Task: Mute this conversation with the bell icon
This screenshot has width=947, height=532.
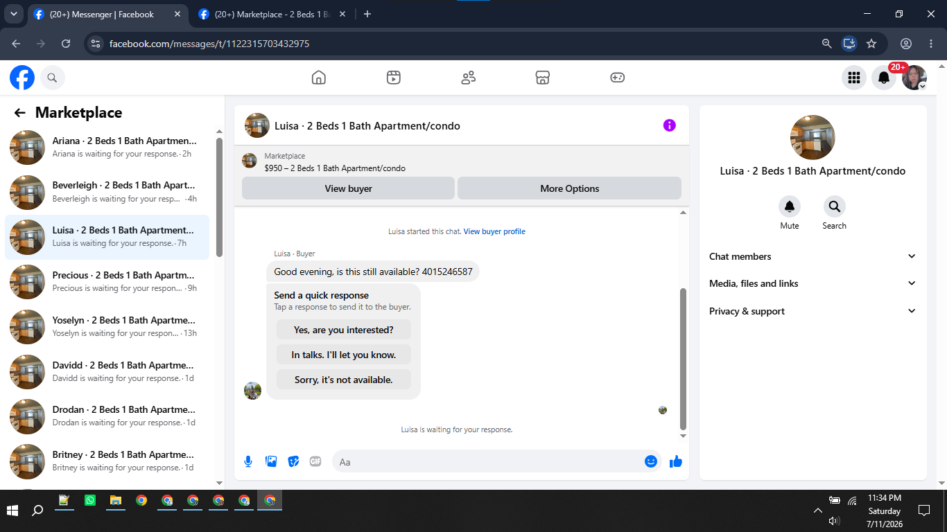Action: click(790, 206)
